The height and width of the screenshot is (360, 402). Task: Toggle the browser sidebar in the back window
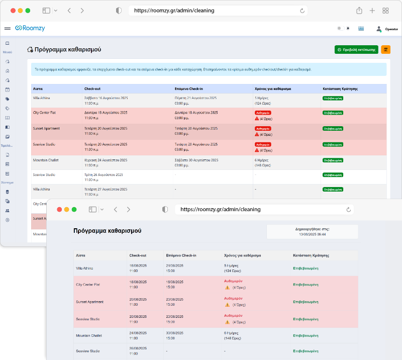coord(46,11)
